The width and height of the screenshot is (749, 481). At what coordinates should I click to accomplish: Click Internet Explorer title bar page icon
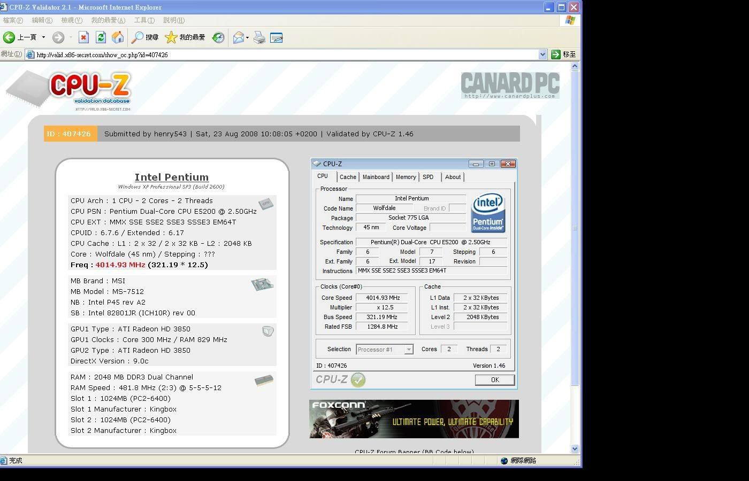point(4,7)
